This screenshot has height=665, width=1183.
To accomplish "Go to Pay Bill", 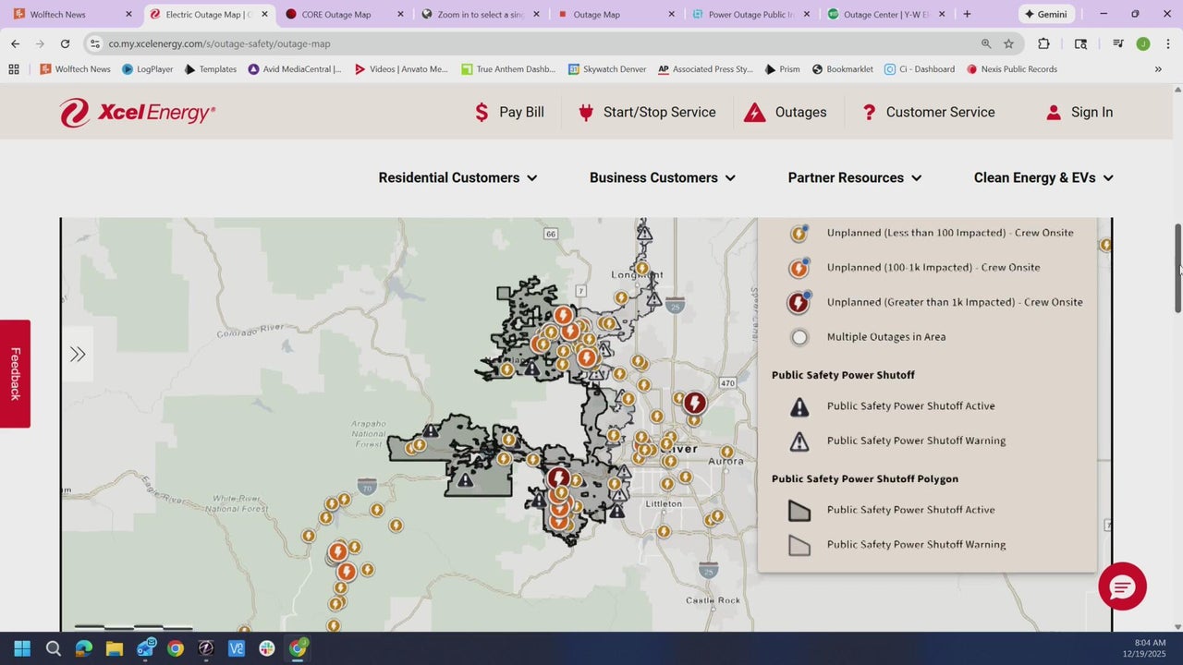I will click(508, 113).
